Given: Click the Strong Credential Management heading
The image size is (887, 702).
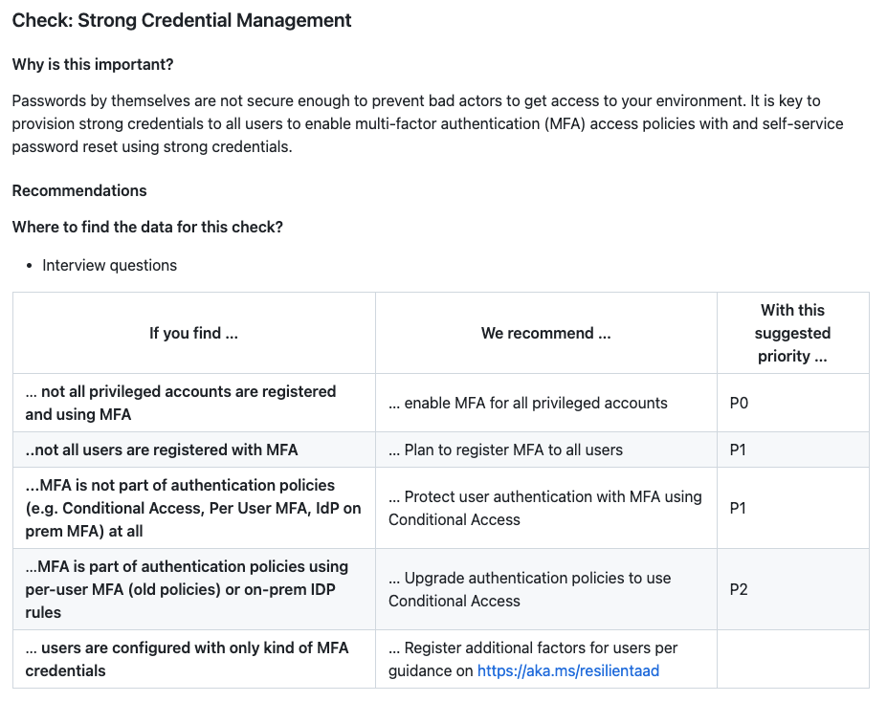Looking at the screenshot, I should 182,20.
